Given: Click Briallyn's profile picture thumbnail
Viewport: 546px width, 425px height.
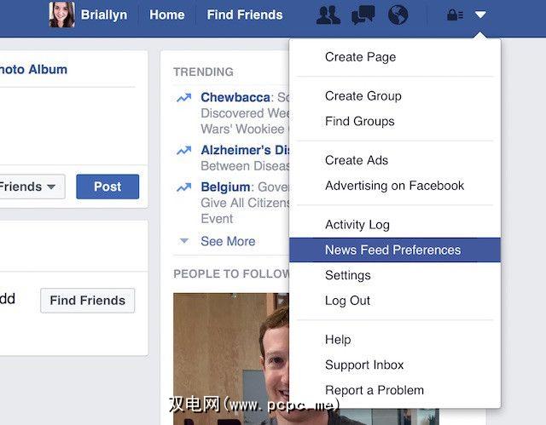Looking at the screenshot, I should coord(61,14).
